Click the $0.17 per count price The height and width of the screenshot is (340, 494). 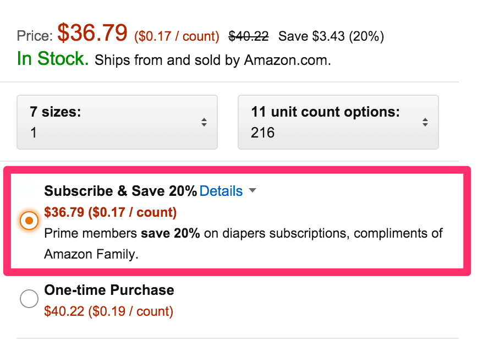coord(176,36)
